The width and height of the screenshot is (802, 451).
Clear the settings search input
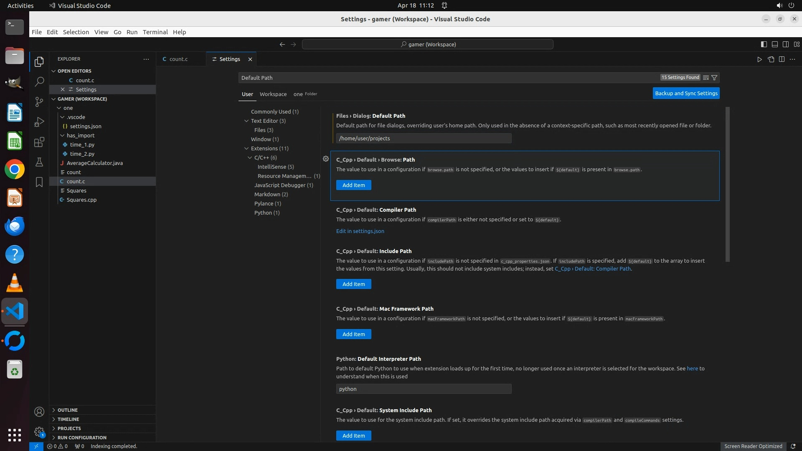[706, 78]
